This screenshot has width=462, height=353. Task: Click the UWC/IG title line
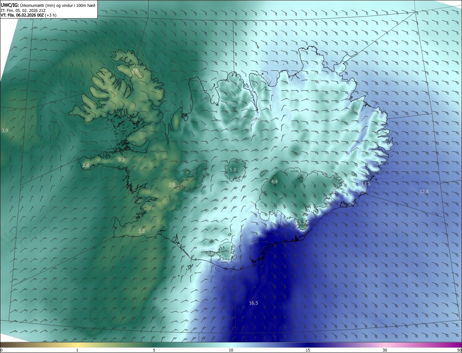(x=48, y=5)
